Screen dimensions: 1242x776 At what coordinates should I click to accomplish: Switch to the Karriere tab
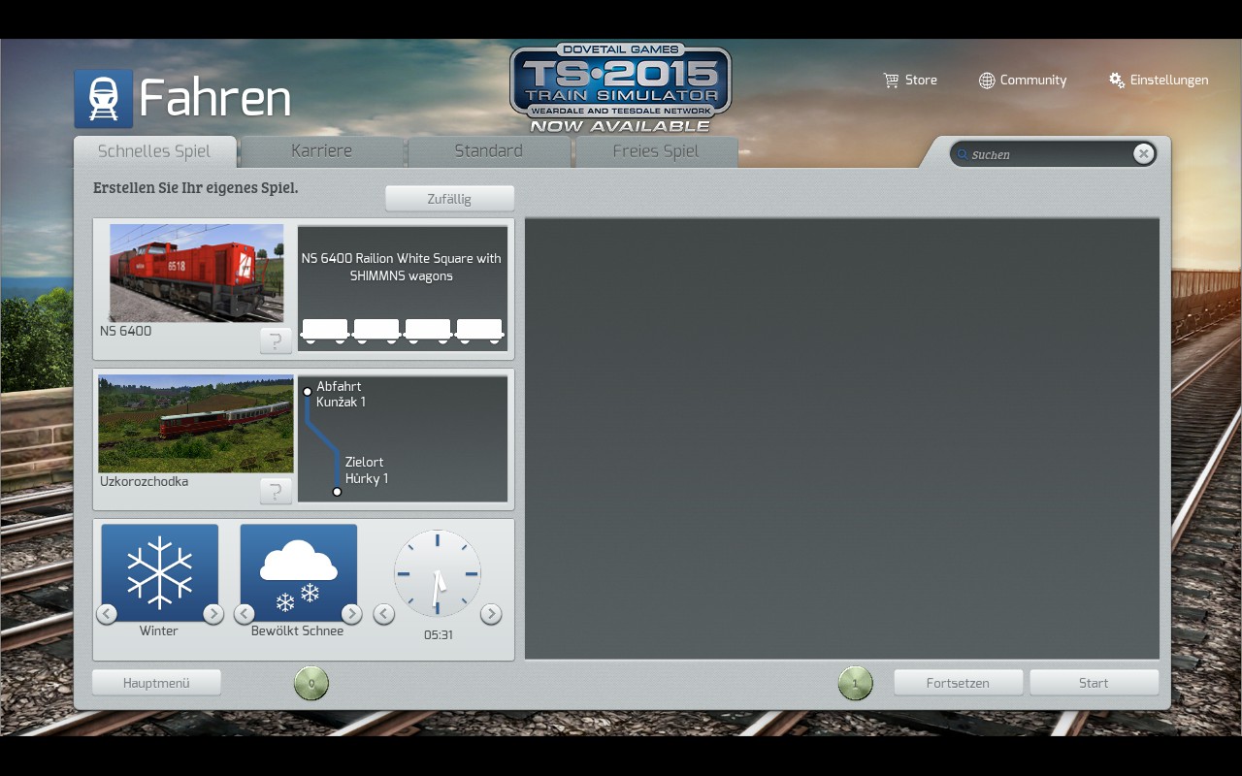(x=321, y=151)
